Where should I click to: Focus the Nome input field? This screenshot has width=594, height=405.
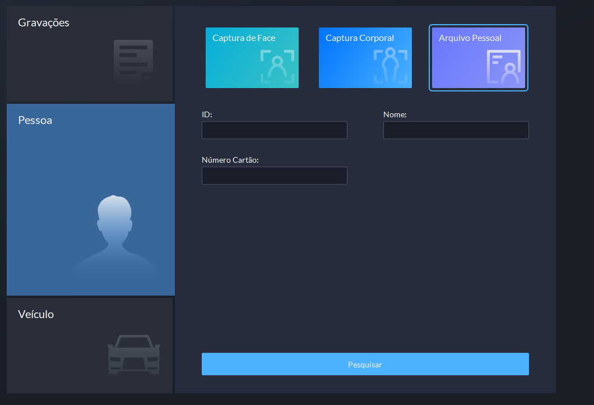(456, 130)
